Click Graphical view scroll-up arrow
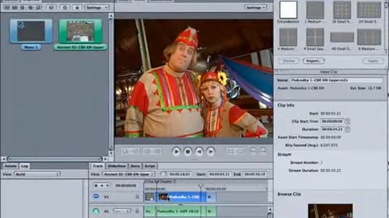389x218 pixels. pyautogui.click(x=111, y=16)
